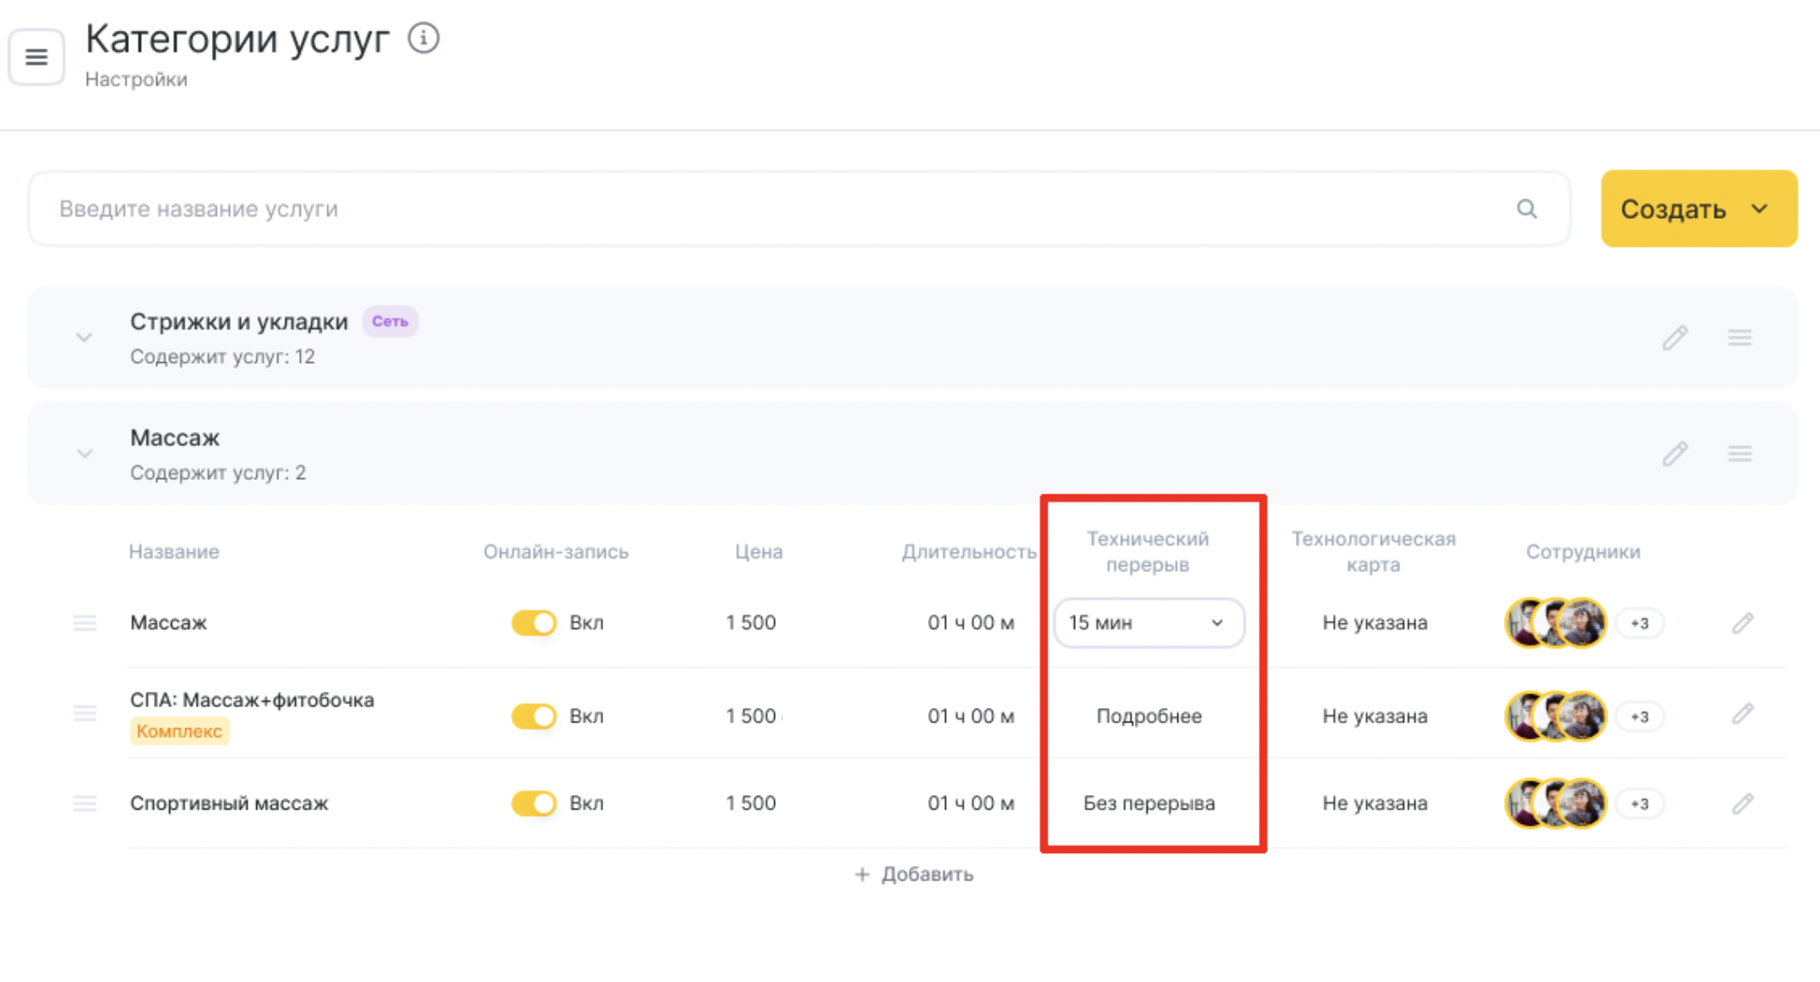This screenshot has width=1820, height=982.
Task: Toggle online booking for СПА: Массаж+фитобочка
Action: pos(534,716)
